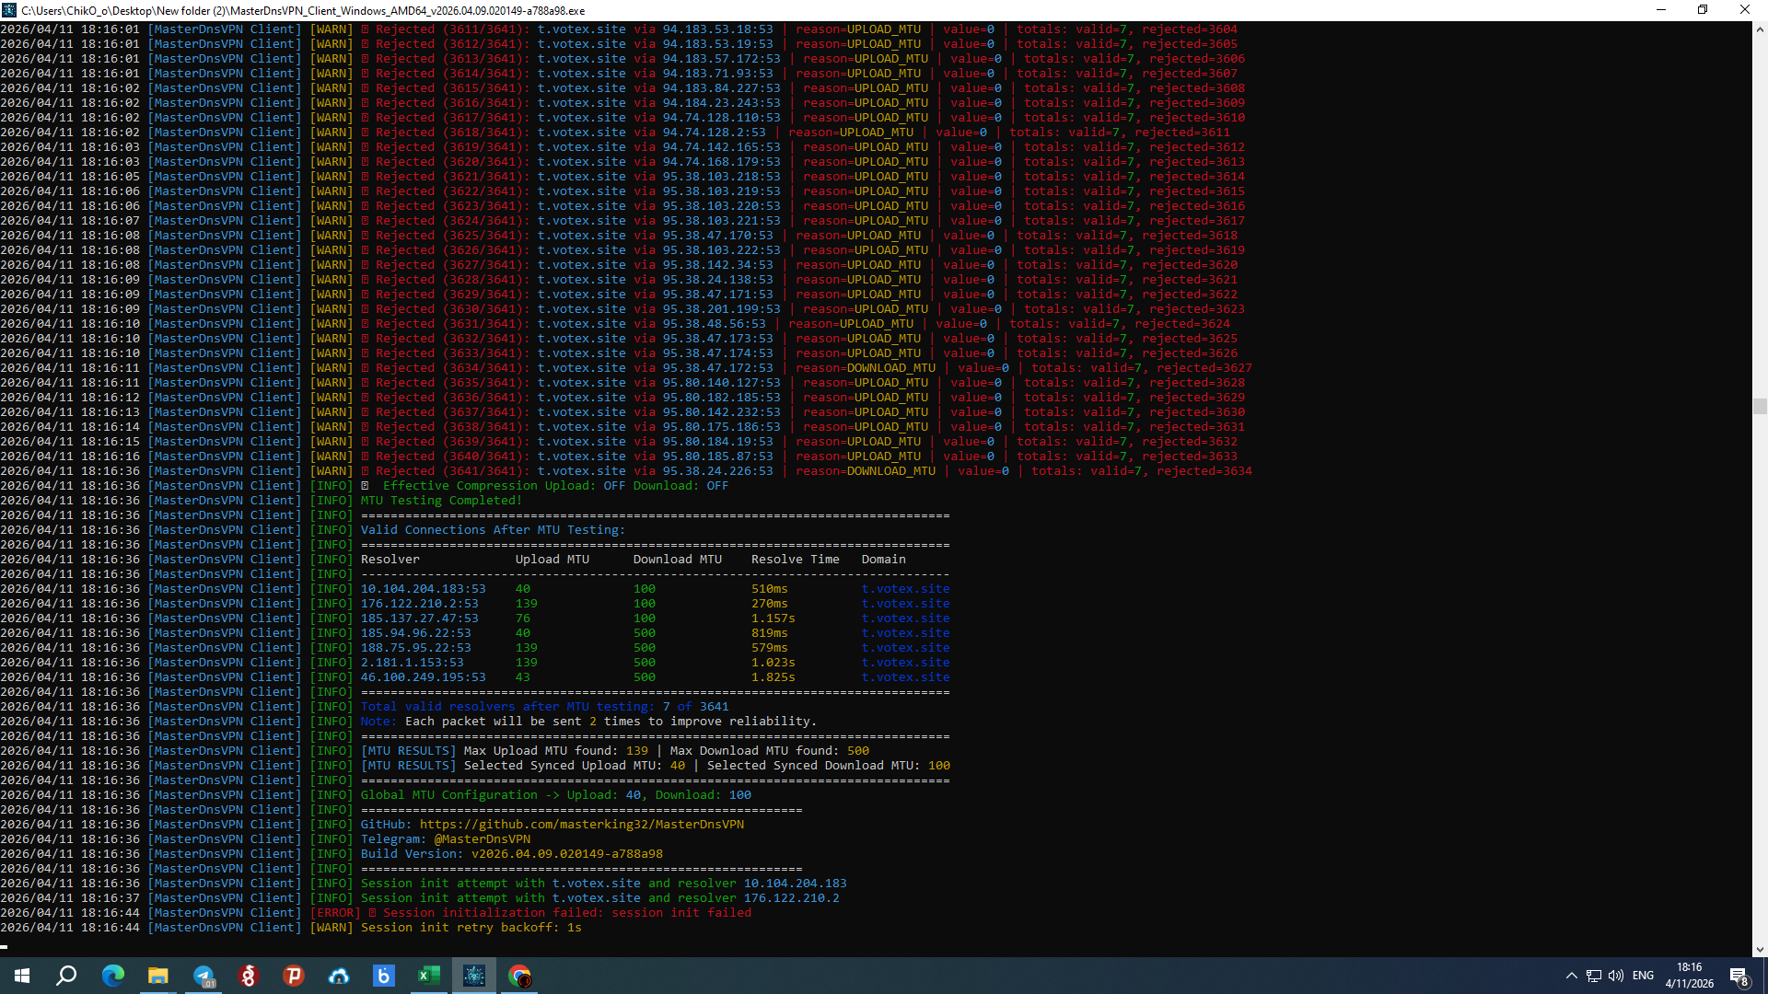Launch Microsoft Edge from the taskbar
Viewport: 1768px width, 994px height.
pos(113,976)
